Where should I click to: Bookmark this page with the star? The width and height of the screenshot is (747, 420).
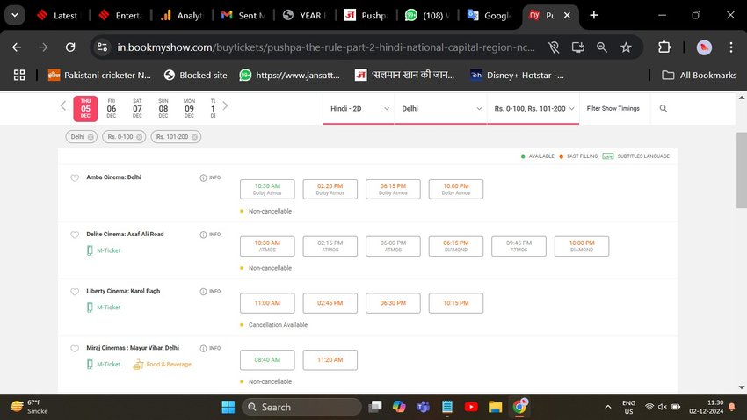pos(626,47)
